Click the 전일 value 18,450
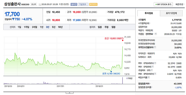 [x=56, y=12]
